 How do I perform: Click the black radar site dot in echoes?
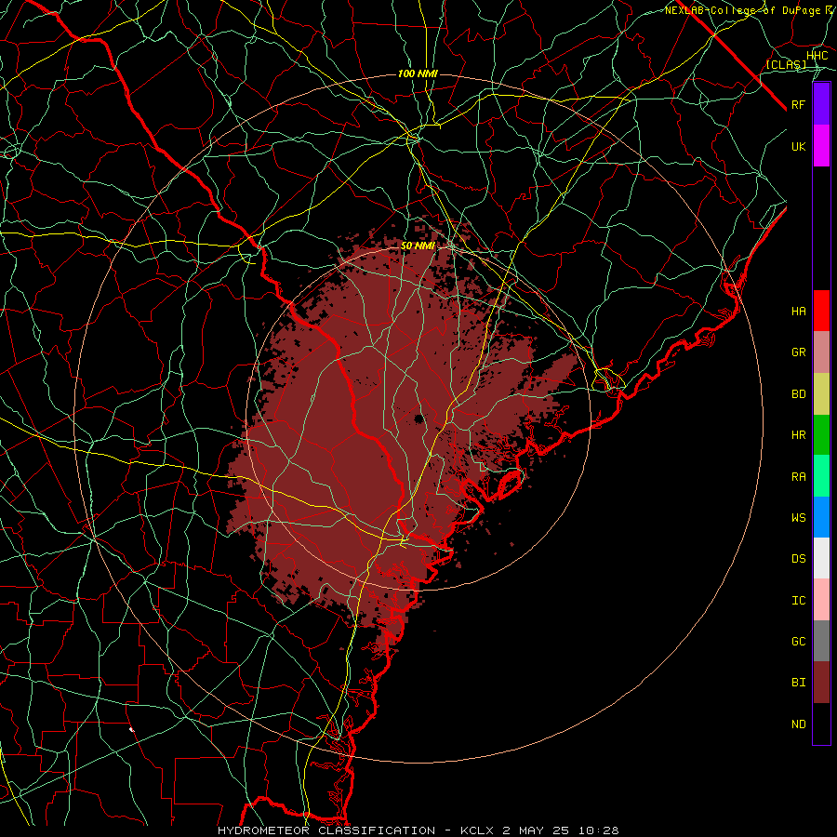click(419, 418)
